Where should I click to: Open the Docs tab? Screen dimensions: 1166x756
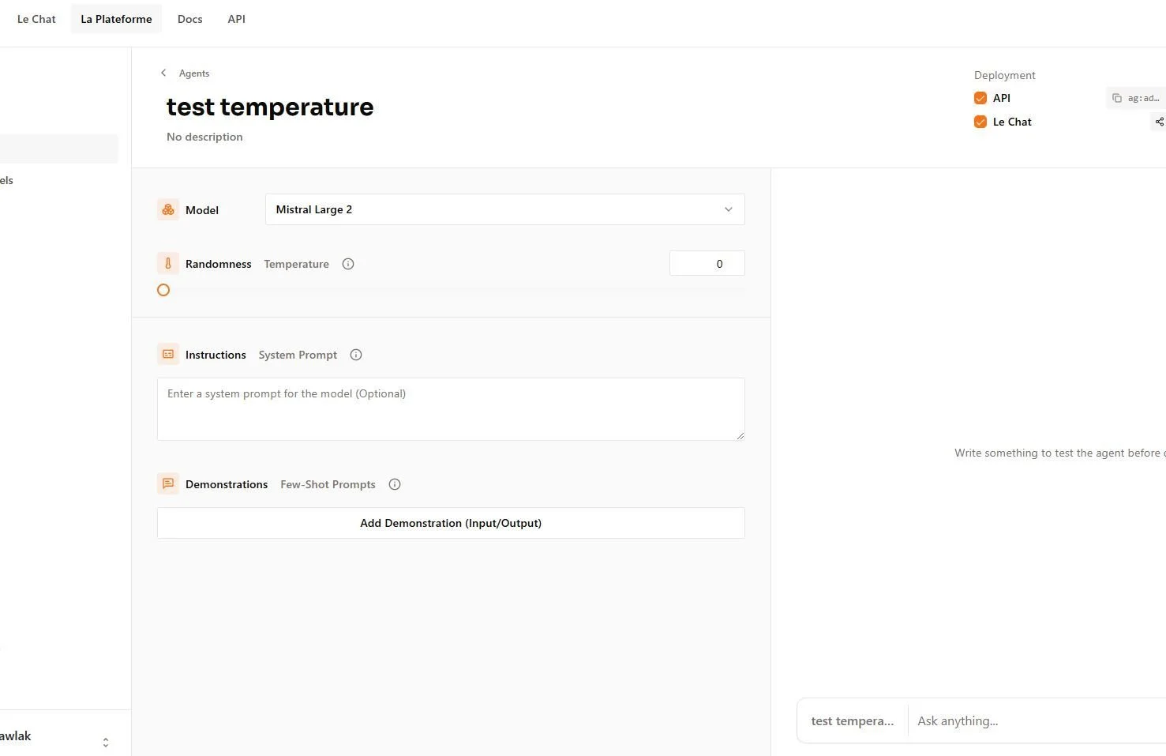coord(189,19)
